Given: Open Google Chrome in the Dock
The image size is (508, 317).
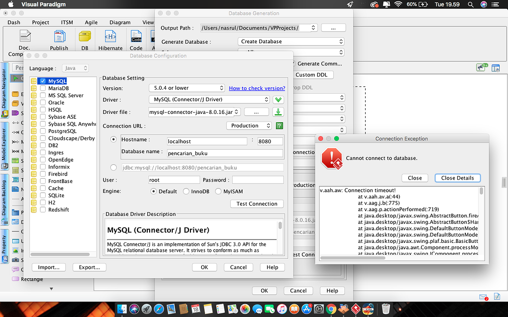Looking at the screenshot, I should (331, 309).
